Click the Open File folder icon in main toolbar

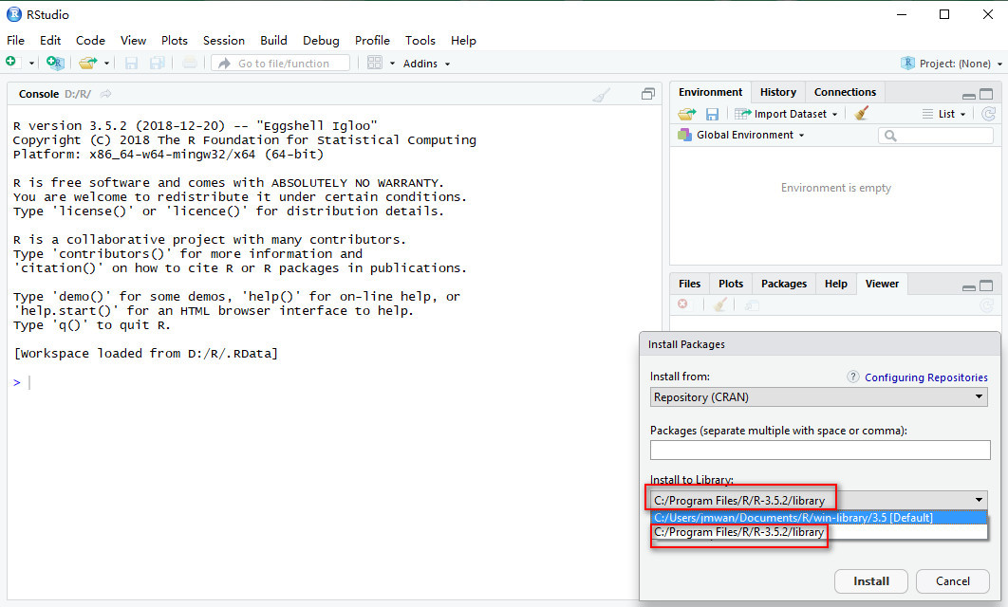87,63
